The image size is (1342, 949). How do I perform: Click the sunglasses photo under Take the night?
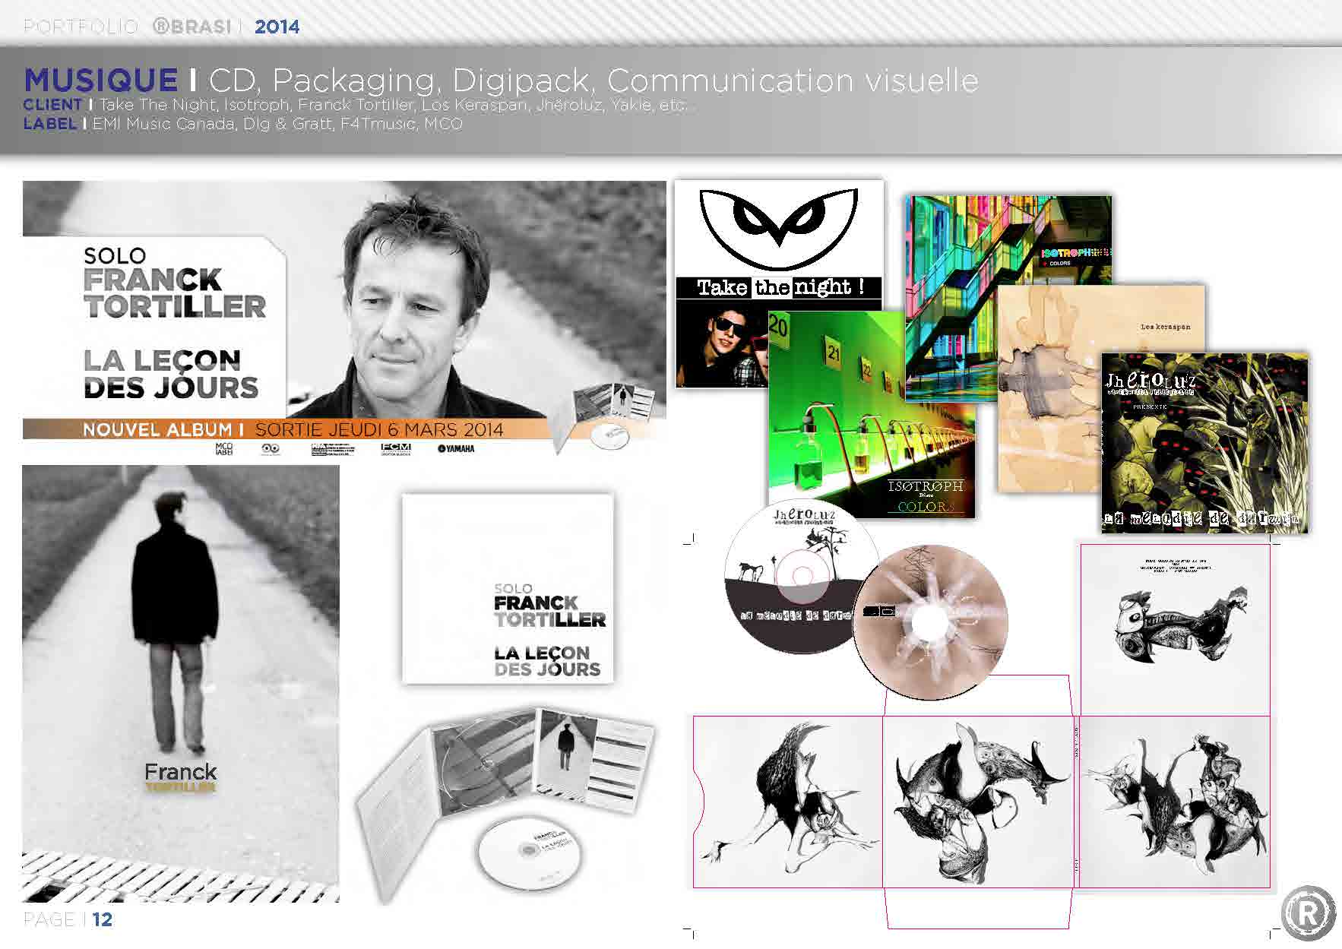[722, 346]
